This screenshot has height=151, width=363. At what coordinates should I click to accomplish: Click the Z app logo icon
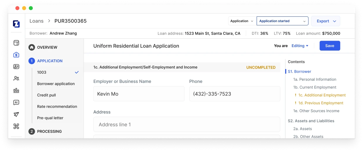pyautogui.click(x=16, y=24)
